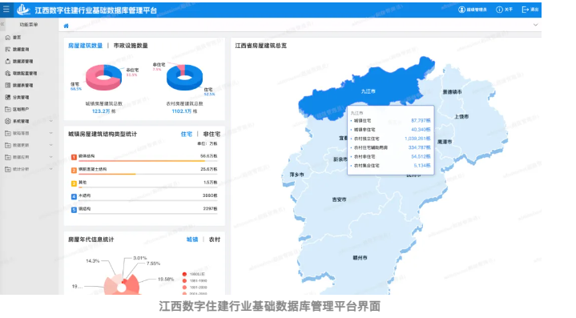Switch to 房屋建筑数量 tab

[x=85, y=46]
